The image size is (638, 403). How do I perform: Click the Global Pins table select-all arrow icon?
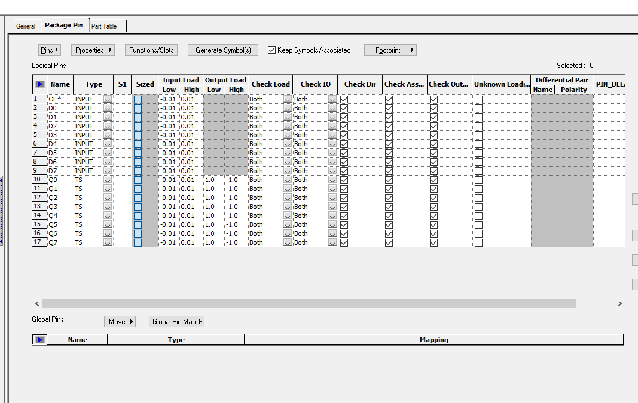click(x=40, y=340)
